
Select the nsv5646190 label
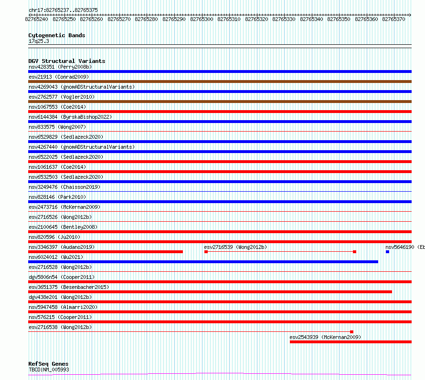tap(405, 247)
